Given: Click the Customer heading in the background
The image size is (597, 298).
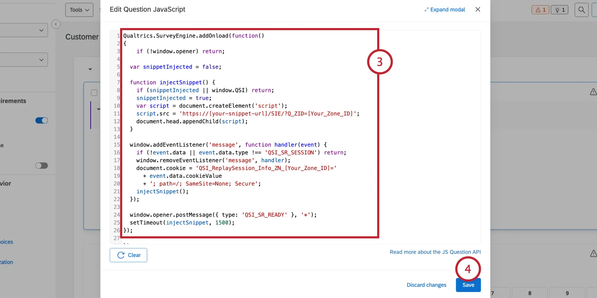Looking at the screenshot, I should click(82, 37).
